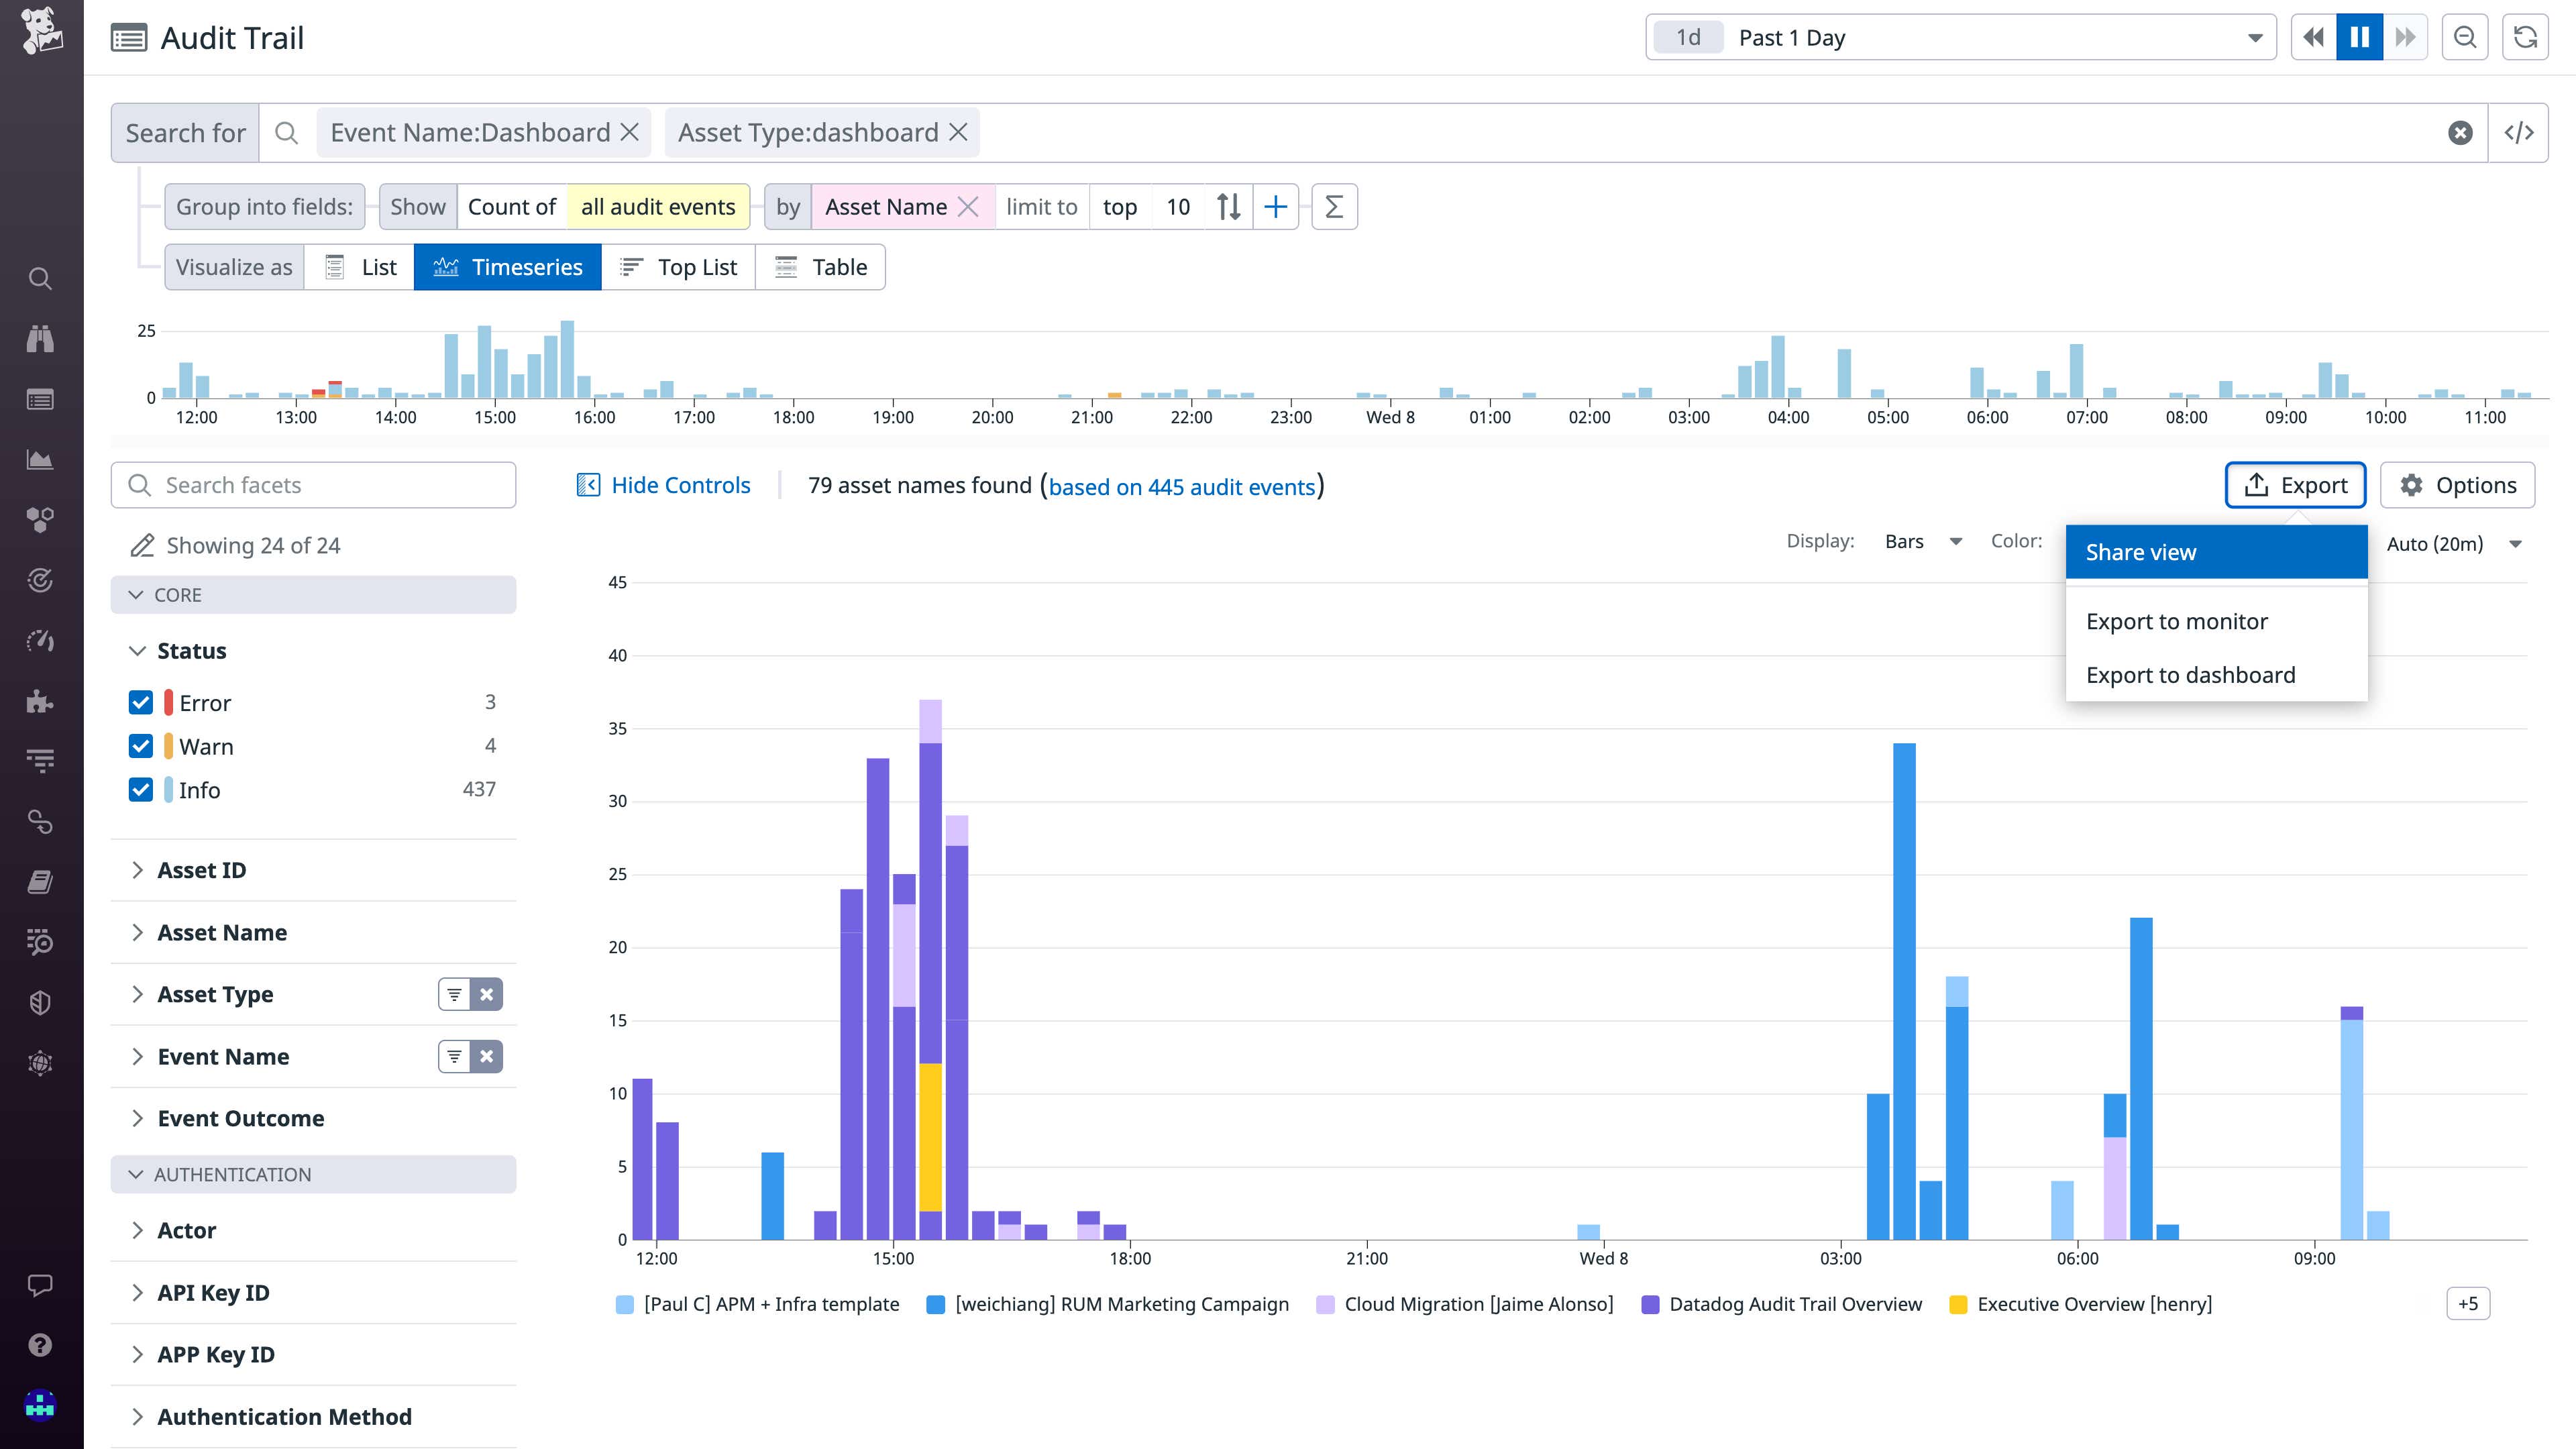Clear the search query with X icon
Viewport: 2576px width, 1449px height.
point(2460,133)
